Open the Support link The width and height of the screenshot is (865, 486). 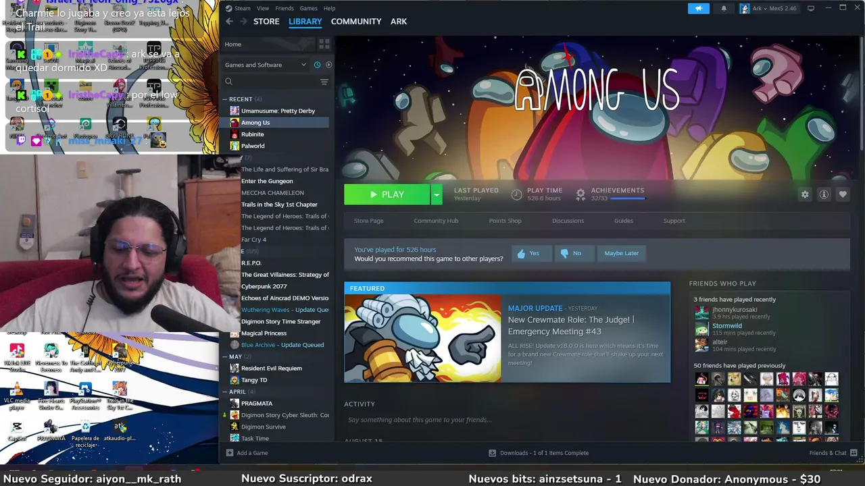[674, 221]
